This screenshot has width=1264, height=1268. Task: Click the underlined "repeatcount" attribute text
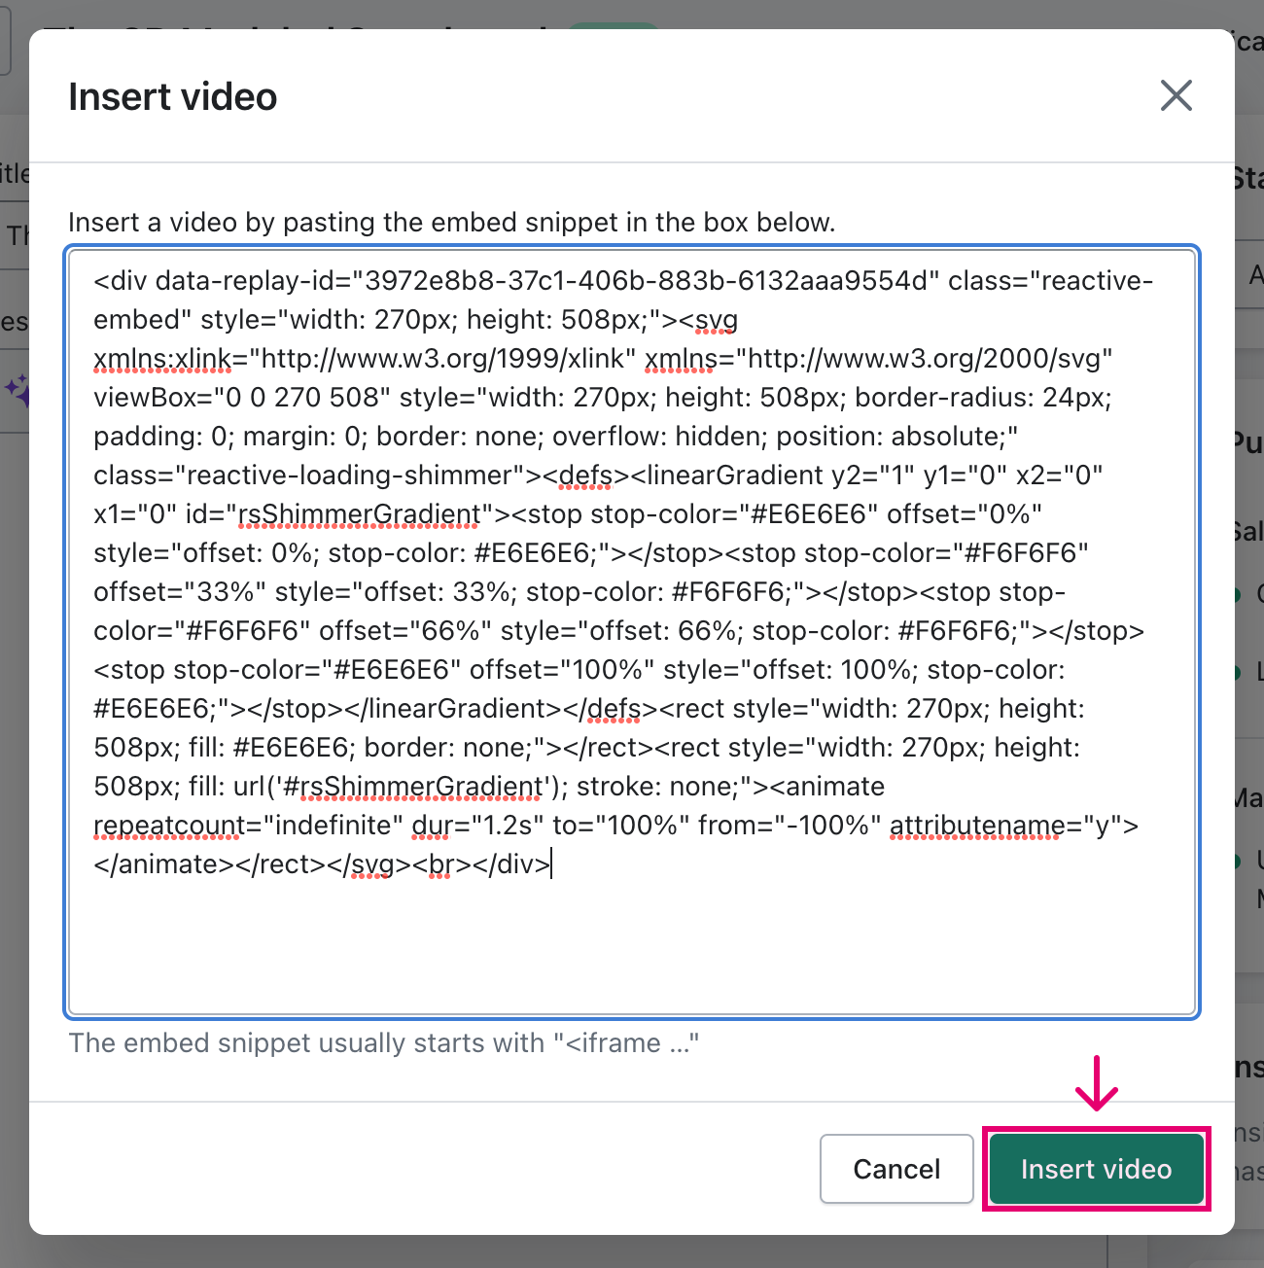(170, 825)
